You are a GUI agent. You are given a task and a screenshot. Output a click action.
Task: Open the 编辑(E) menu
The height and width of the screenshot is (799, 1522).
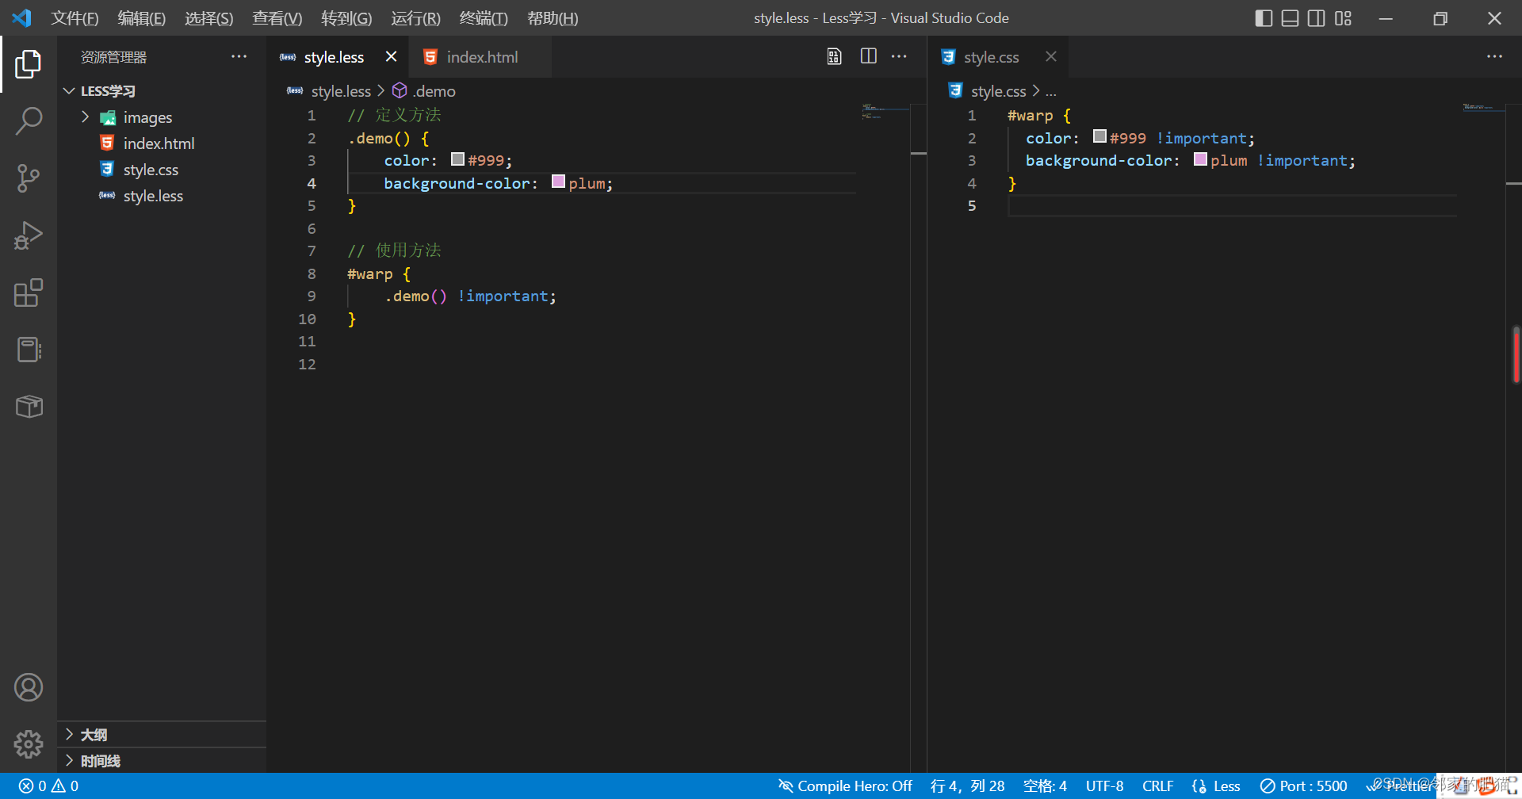142,18
